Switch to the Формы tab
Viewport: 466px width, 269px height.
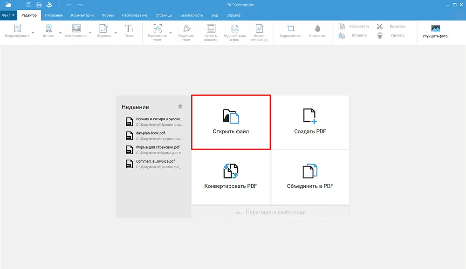point(108,15)
